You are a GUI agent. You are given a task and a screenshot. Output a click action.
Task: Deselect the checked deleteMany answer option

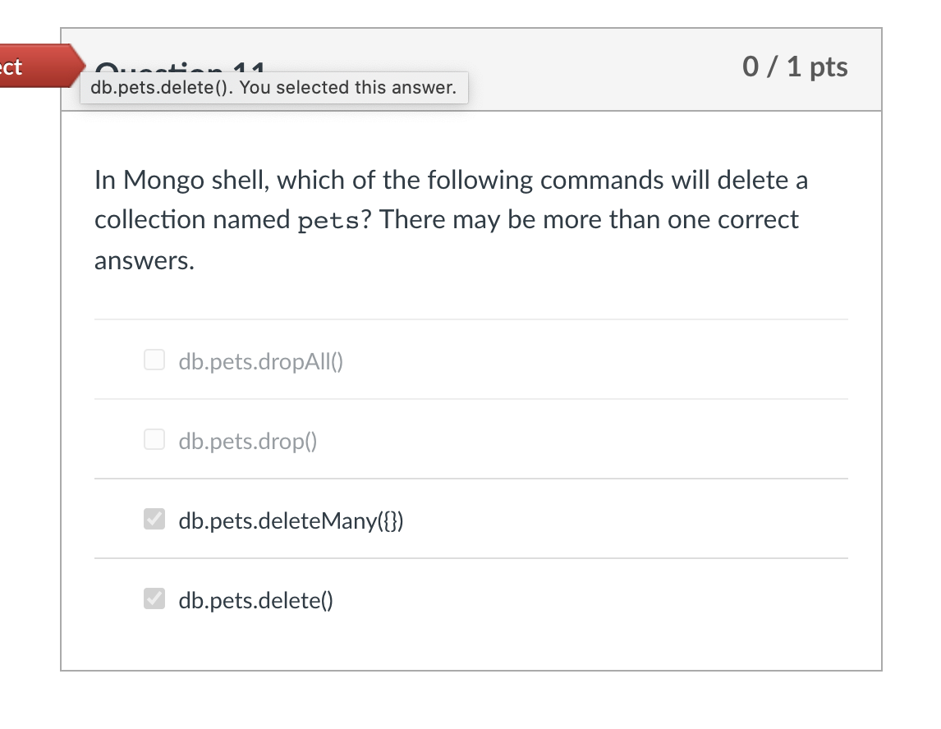(x=154, y=519)
